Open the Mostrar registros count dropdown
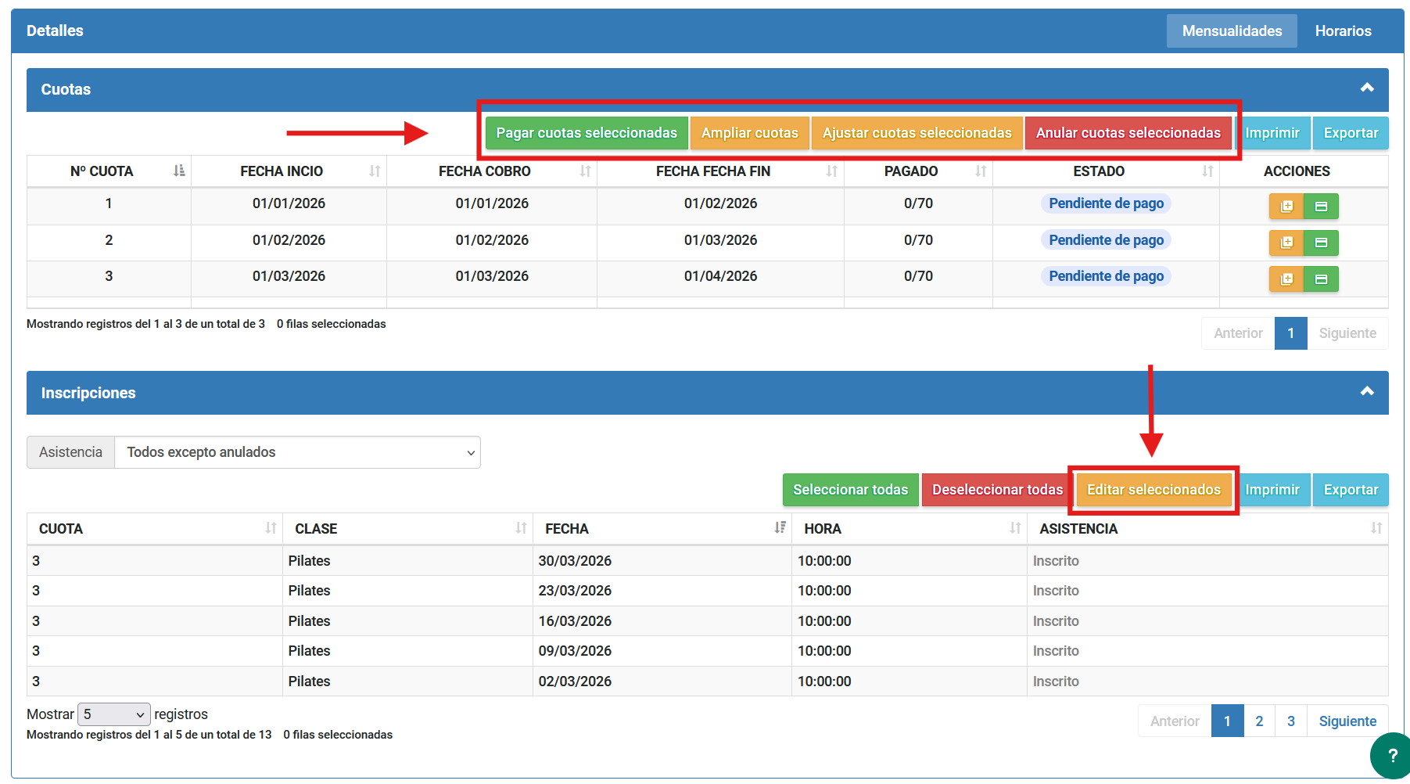Viewport: 1410px width, 784px height. pyautogui.click(x=114, y=714)
